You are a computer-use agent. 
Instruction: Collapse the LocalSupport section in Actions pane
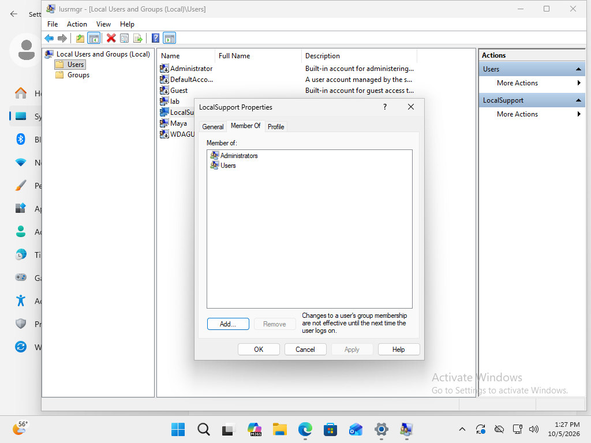[x=578, y=100]
